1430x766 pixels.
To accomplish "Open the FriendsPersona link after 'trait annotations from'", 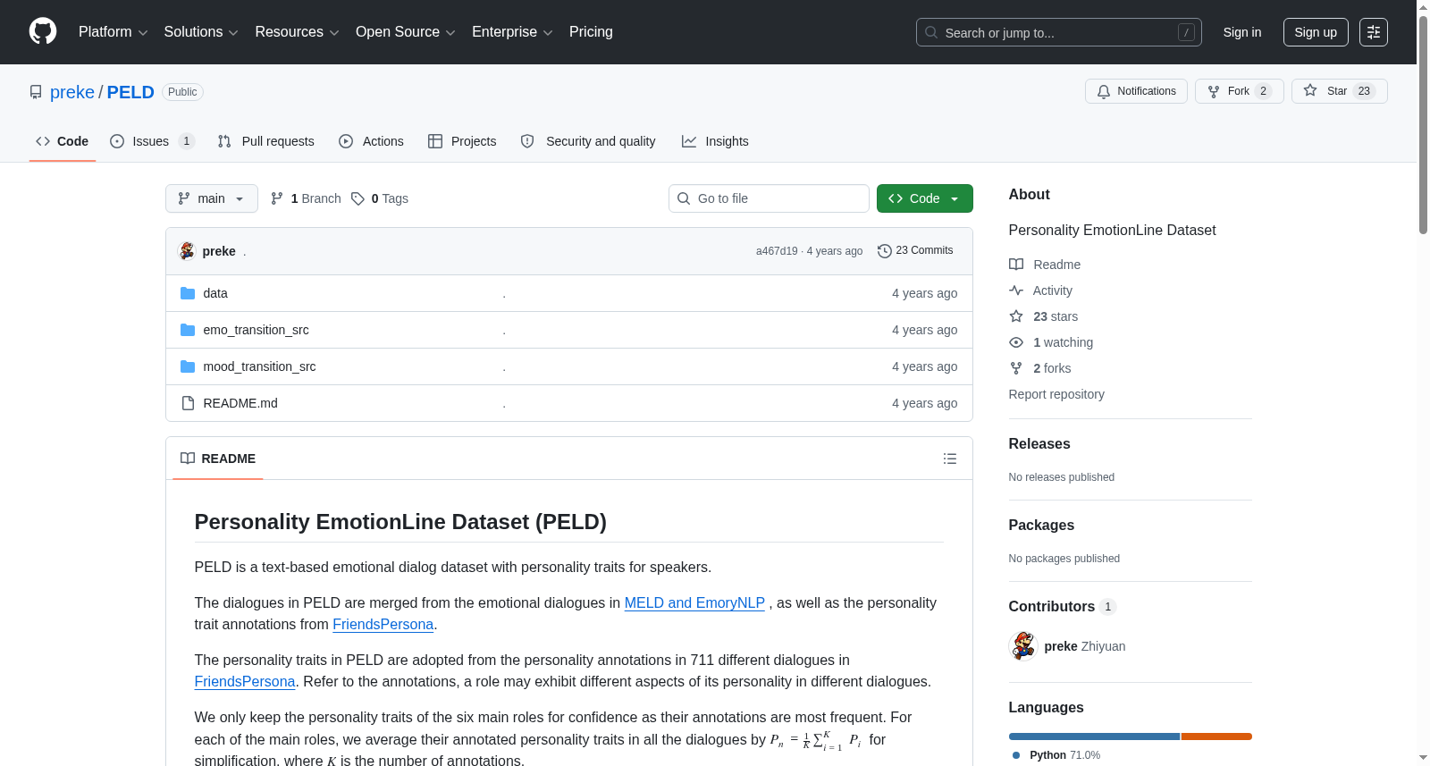I will tap(383, 625).
